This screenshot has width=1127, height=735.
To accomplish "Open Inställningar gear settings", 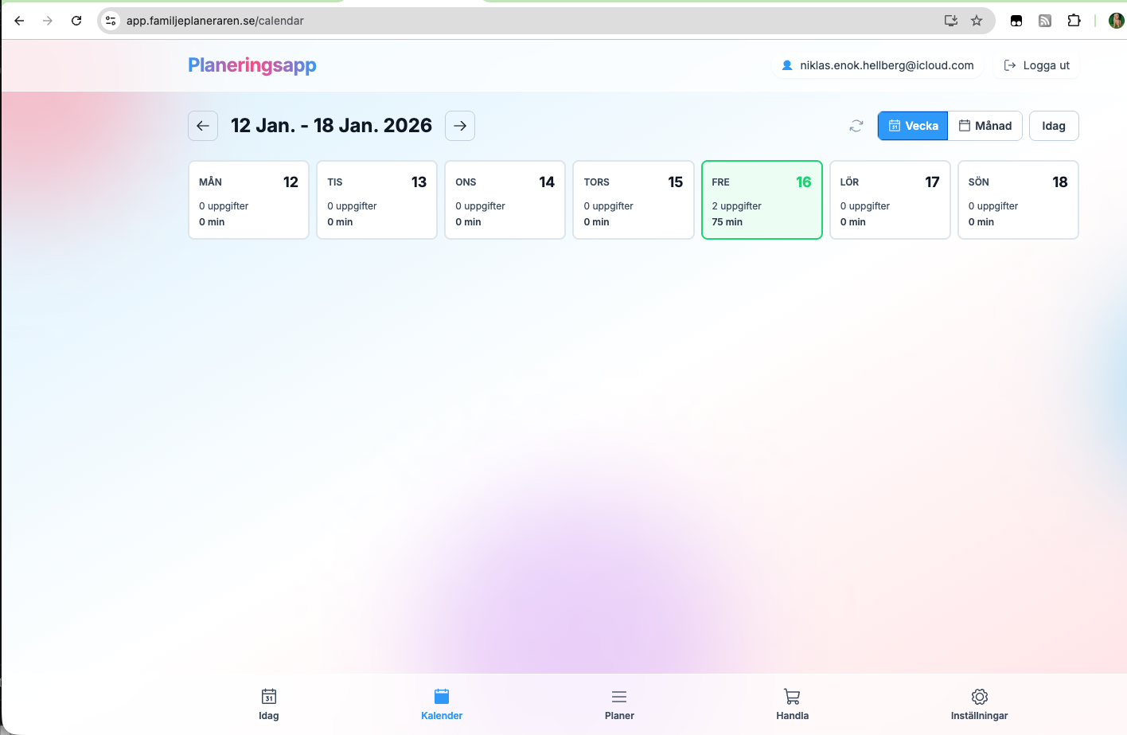I will click(979, 704).
